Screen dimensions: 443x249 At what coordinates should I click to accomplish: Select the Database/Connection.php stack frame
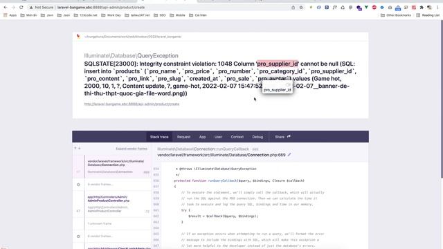coord(112,167)
